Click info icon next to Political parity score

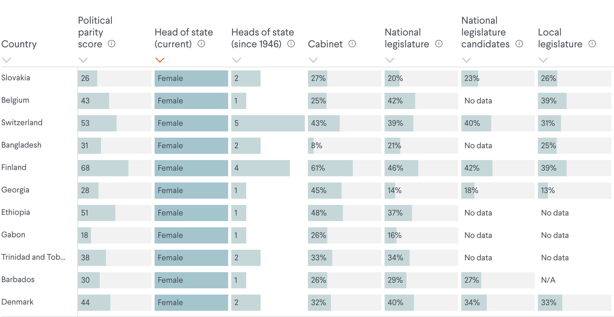tap(112, 44)
